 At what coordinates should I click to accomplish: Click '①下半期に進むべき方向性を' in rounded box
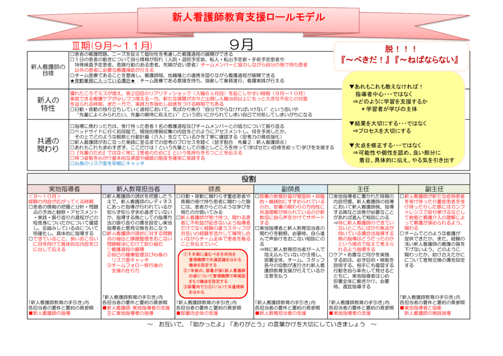coord(210,254)
